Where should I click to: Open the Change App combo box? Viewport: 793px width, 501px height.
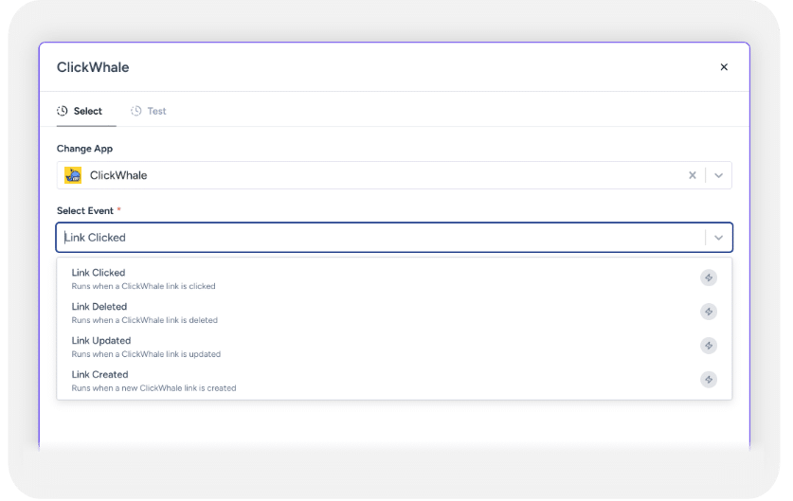[394, 175]
